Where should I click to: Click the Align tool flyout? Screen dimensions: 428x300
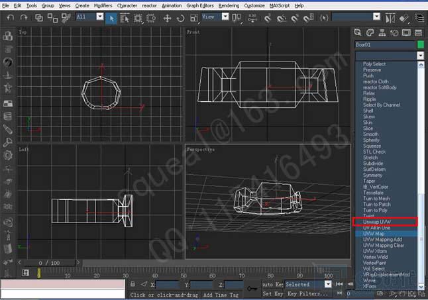[404, 19]
